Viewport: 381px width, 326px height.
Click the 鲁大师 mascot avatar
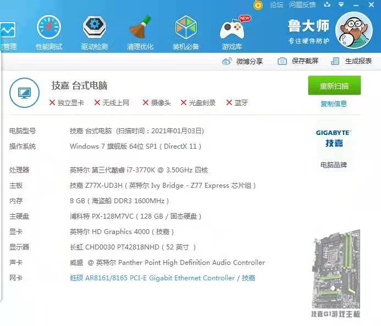click(354, 31)
